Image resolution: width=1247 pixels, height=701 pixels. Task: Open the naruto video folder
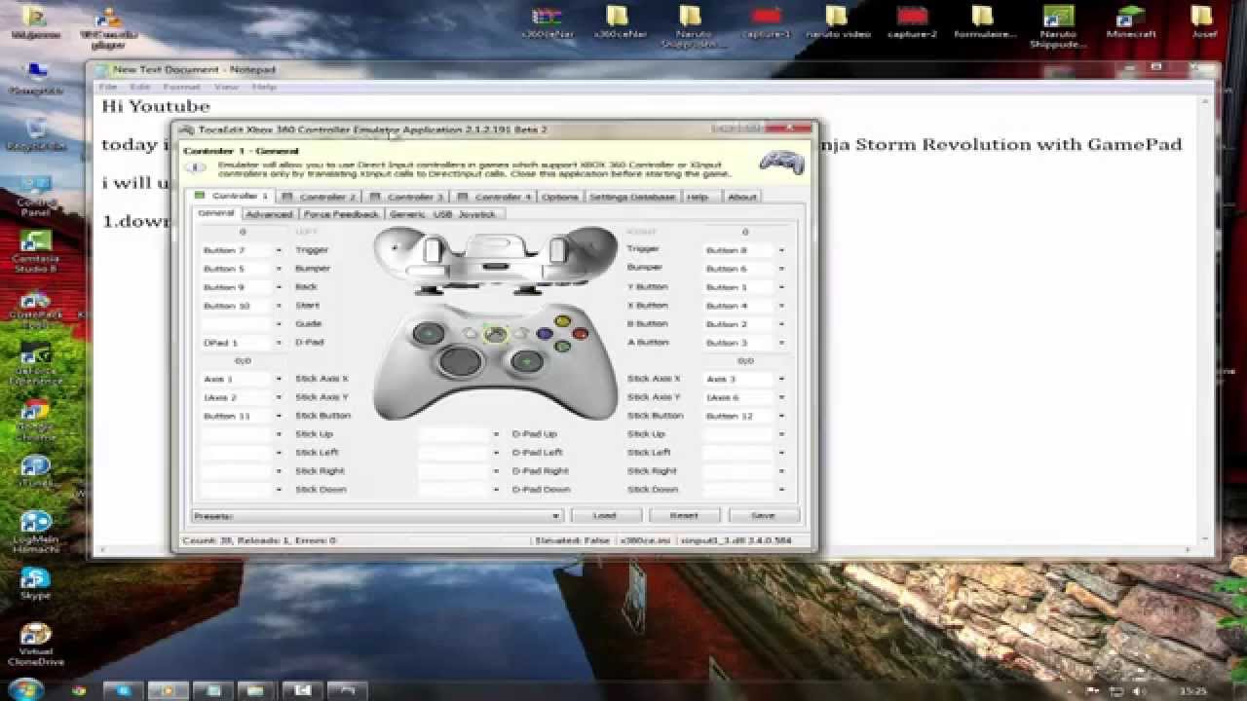[x=837, y=21]
